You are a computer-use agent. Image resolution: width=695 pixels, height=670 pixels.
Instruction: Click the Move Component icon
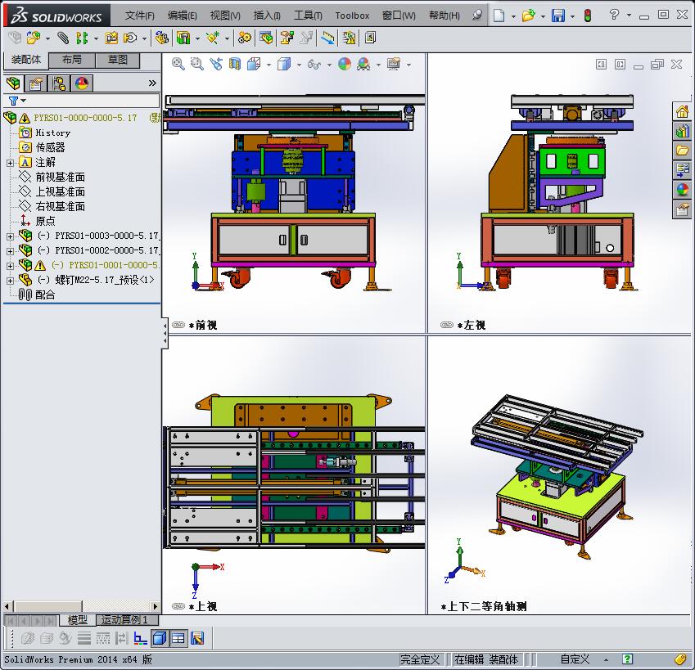130,38
